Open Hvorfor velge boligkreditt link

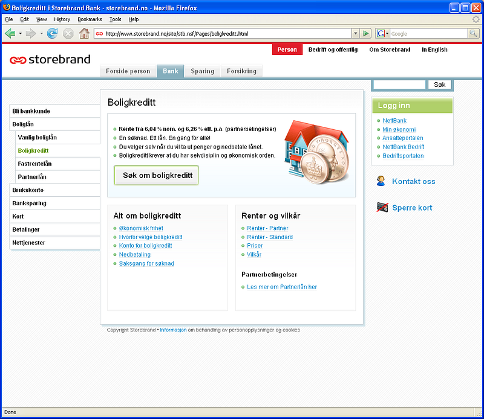pyautogui.click(x=151, y=237)
